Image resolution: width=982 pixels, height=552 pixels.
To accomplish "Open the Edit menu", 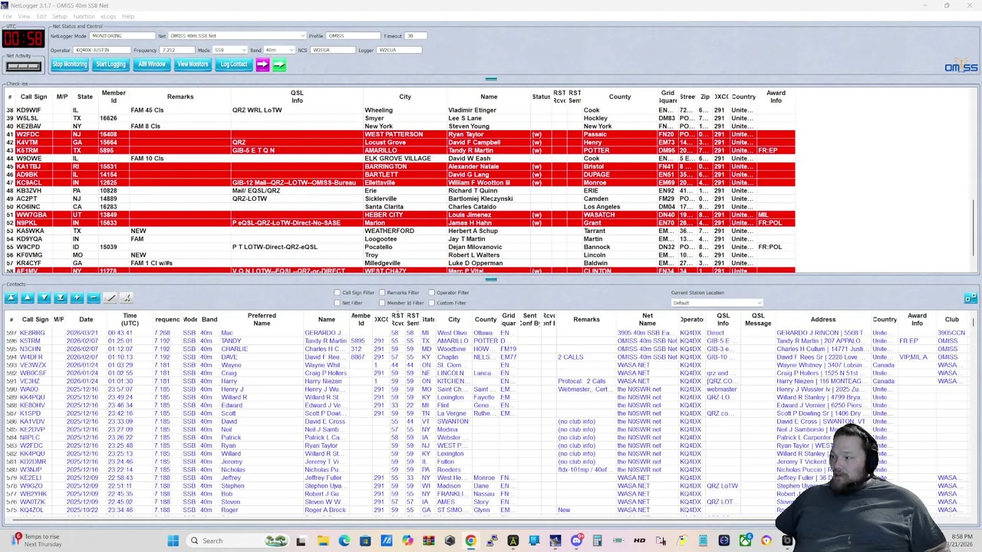I will [x=41, y=16].
